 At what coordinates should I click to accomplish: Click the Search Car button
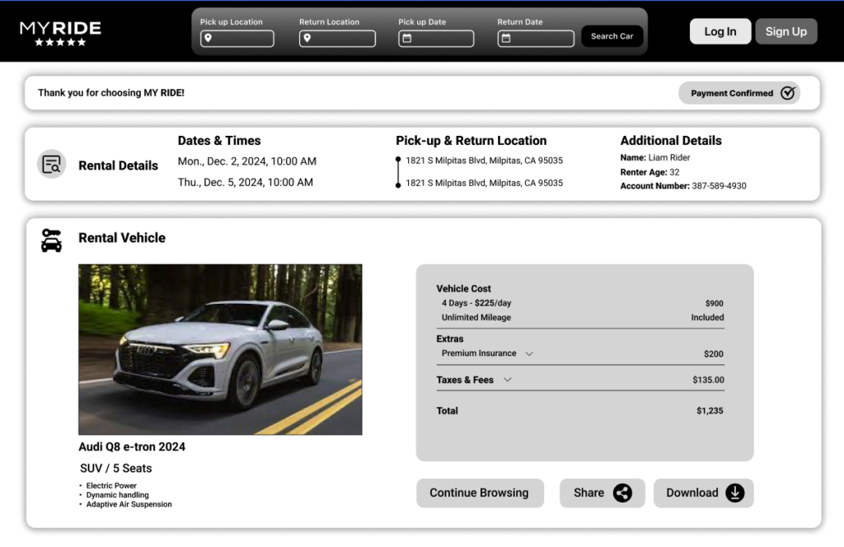pyautogui.click(x=612, y=36)
